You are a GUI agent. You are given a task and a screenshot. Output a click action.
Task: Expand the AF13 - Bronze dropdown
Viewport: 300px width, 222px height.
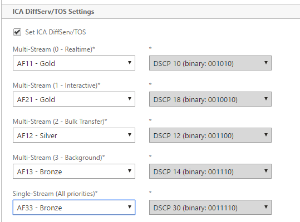[x=74, y=171]
